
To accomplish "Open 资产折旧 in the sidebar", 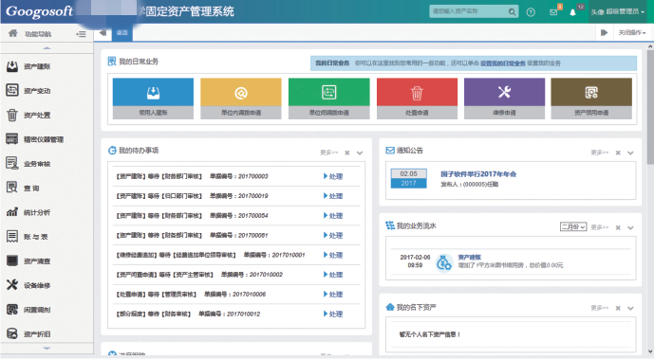I will click(37, 334).
